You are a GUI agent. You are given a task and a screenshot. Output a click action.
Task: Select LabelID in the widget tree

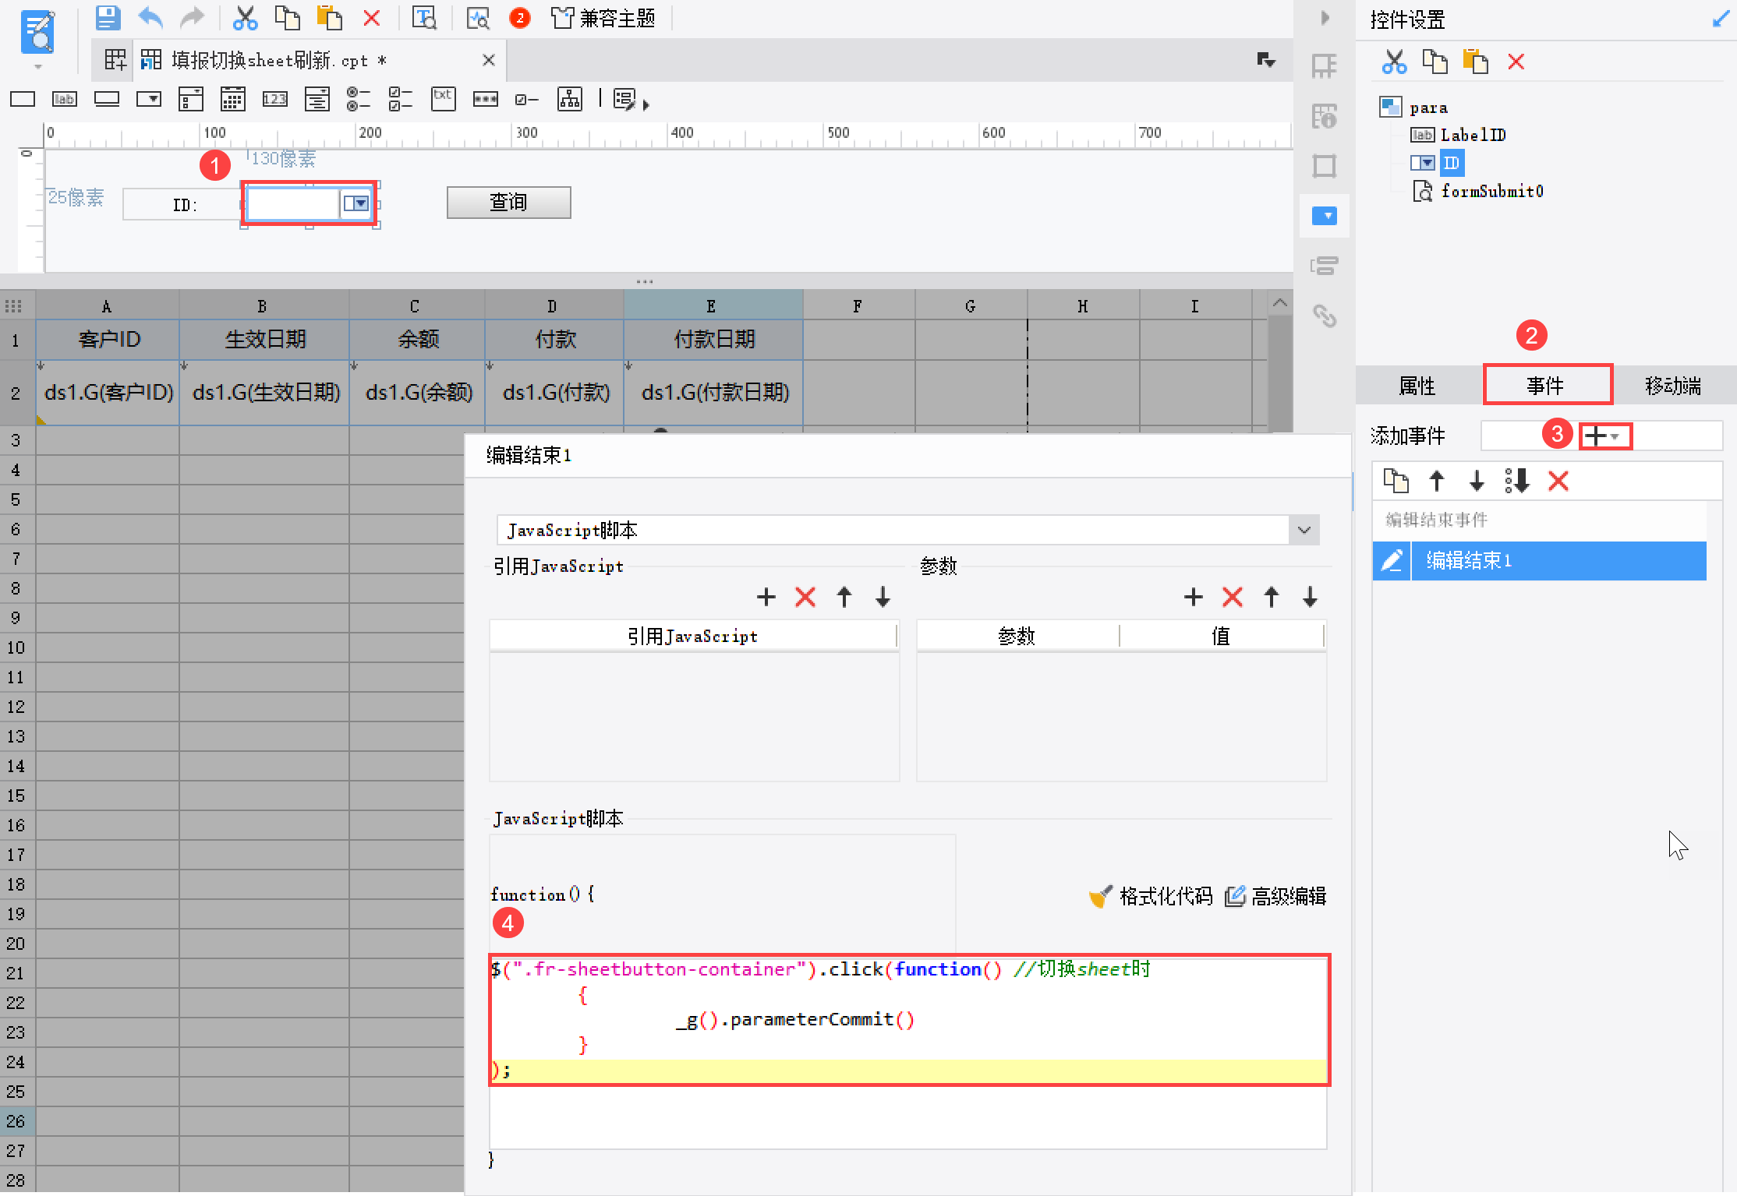tap(1472, 135)
